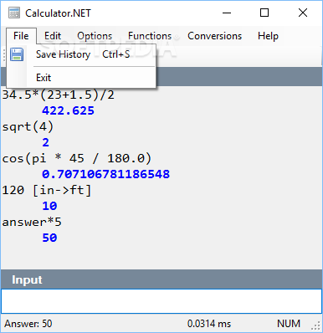Select the cos(pi * 45 / 180.0) entry
Image resolution: width=323 pixels, height=333 pixels.
click(77, 159)
